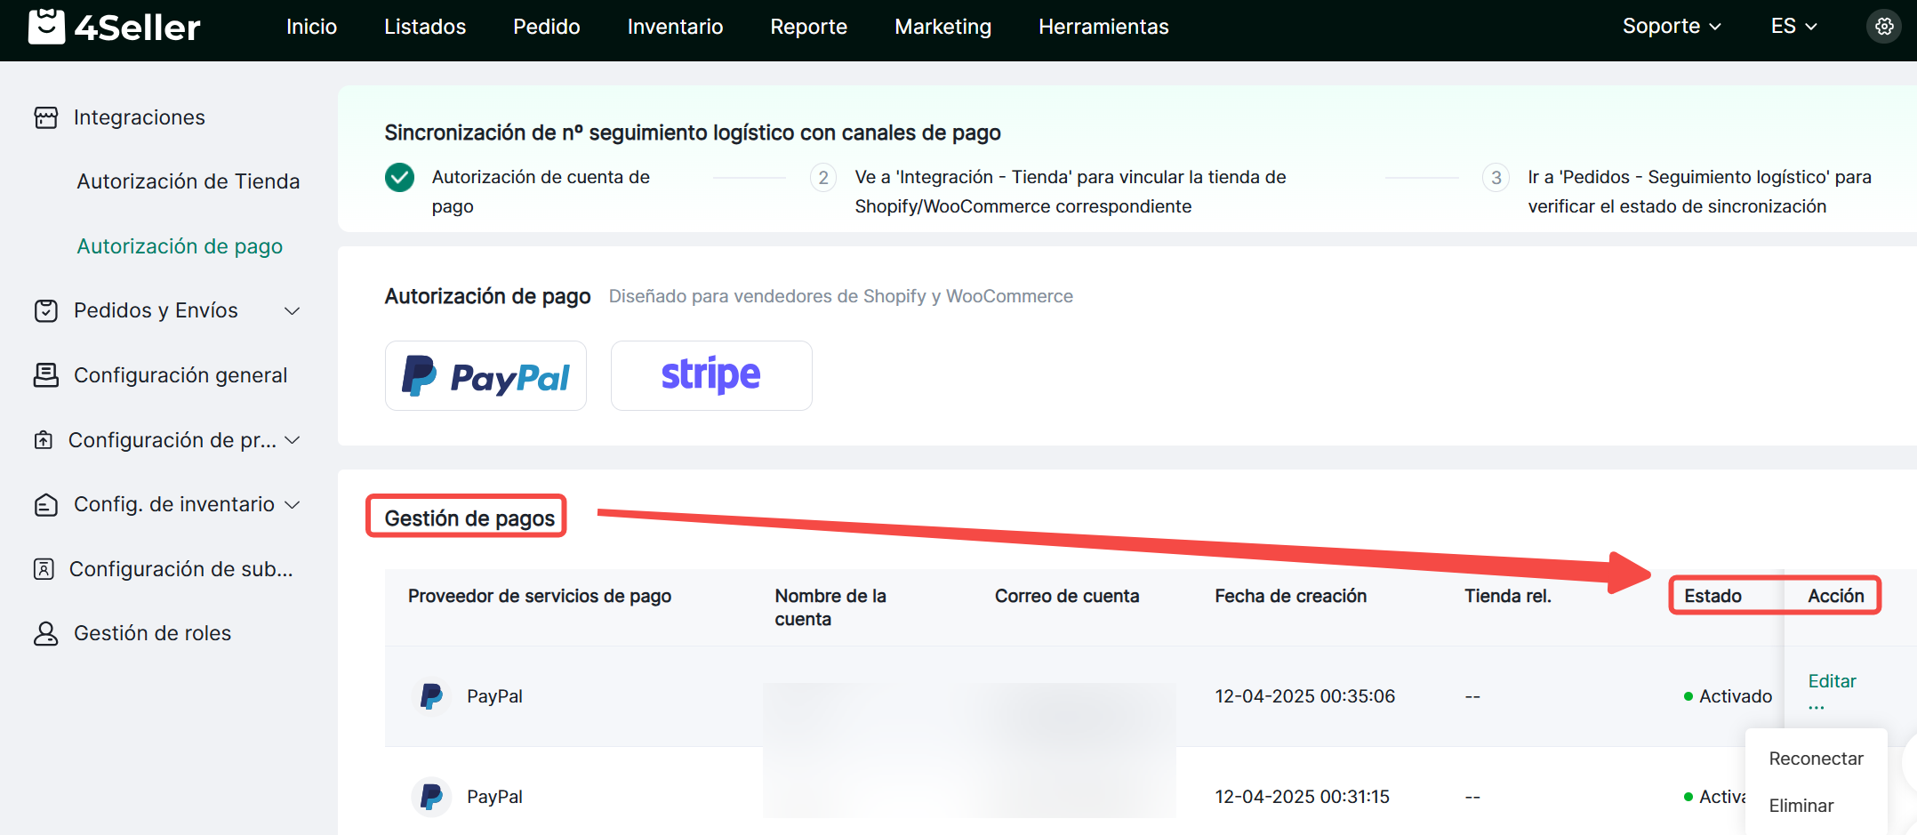Click the Integraciones store icon

[46, 117]
